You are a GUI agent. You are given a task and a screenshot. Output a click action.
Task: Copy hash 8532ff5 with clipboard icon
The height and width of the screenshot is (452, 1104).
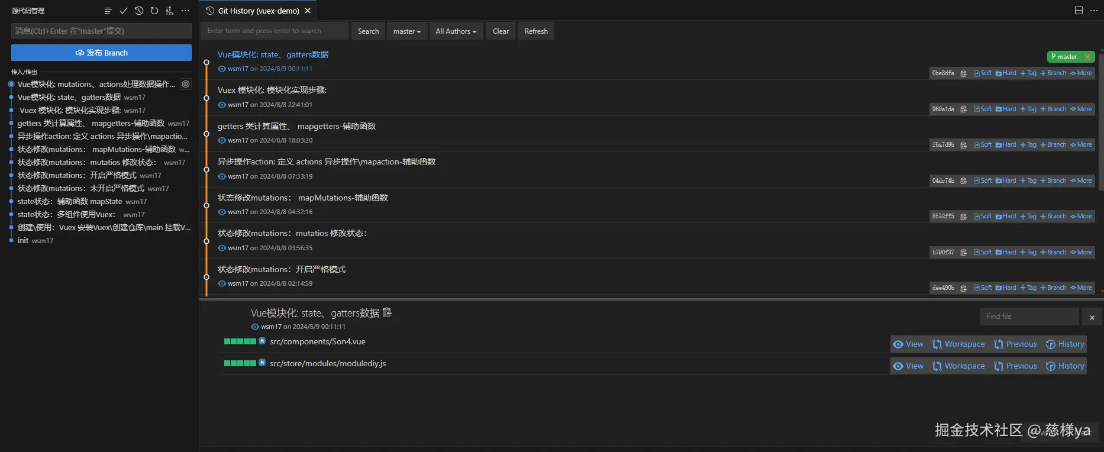click(963, 217)
